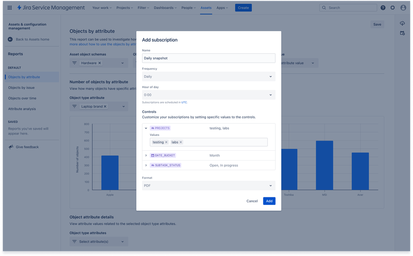This screenshot has width=413, height=256.
Task: Click the PROJECTS Values input field
Action: tap(209, 142)
